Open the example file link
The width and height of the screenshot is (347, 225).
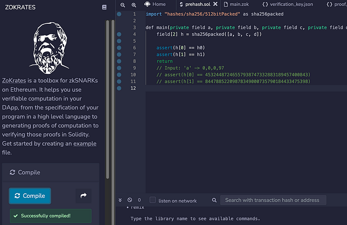tap(85, 144)
